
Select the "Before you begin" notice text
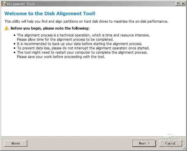point(50,28)
